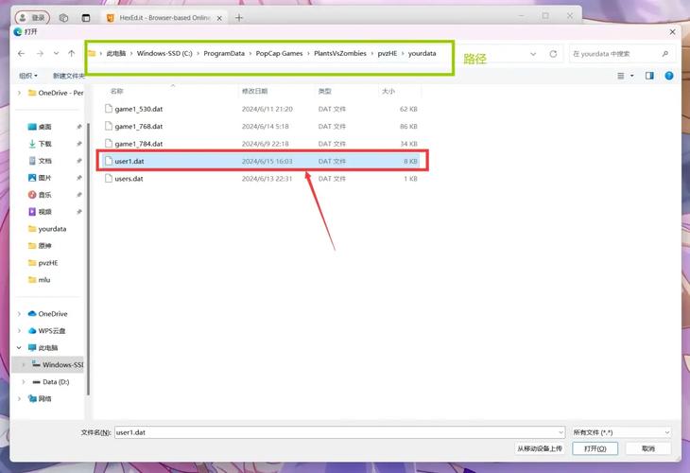Collapse the 此电脑 tree node
Screen dimensions: 690x473
19,347
